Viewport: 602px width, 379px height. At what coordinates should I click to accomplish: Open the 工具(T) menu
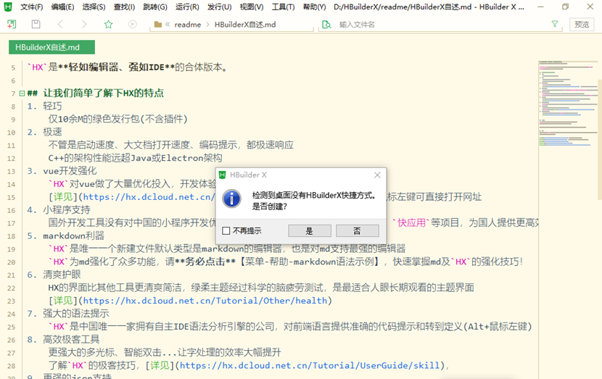[x=283, y=7]
